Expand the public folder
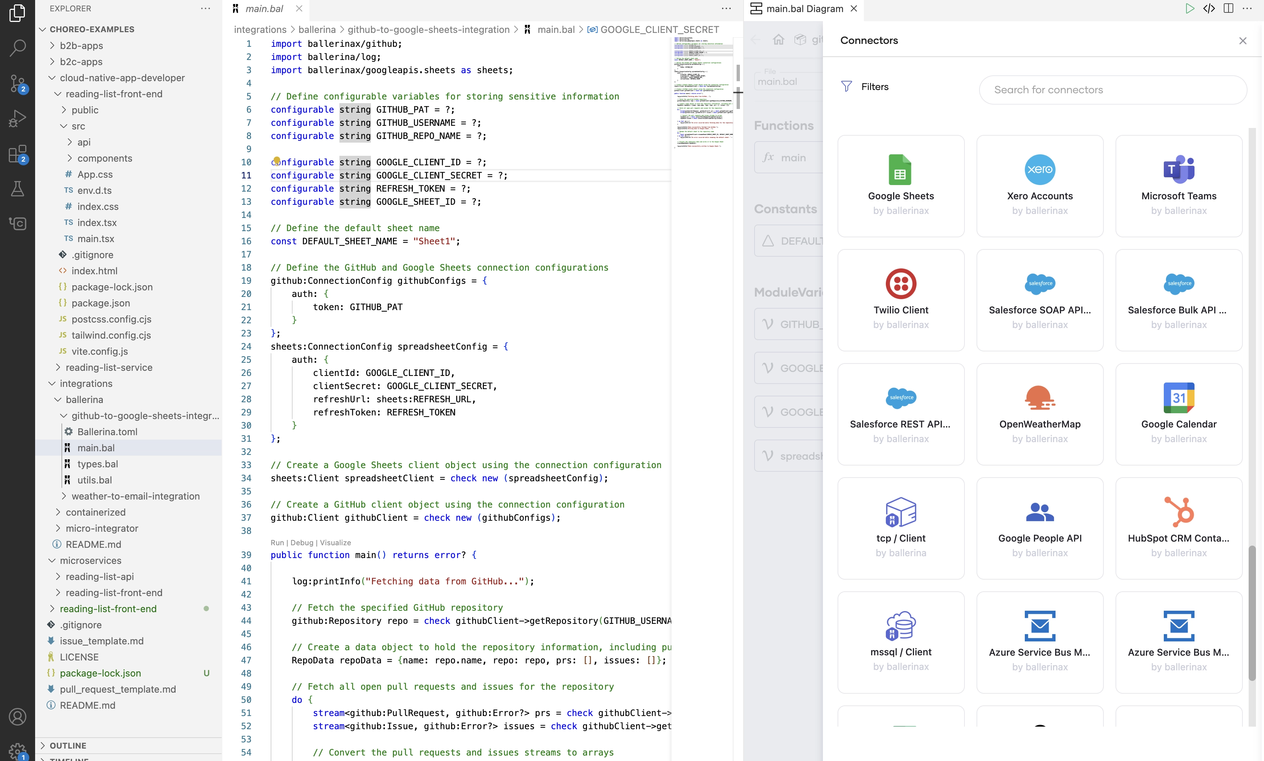 pos(128,110)
